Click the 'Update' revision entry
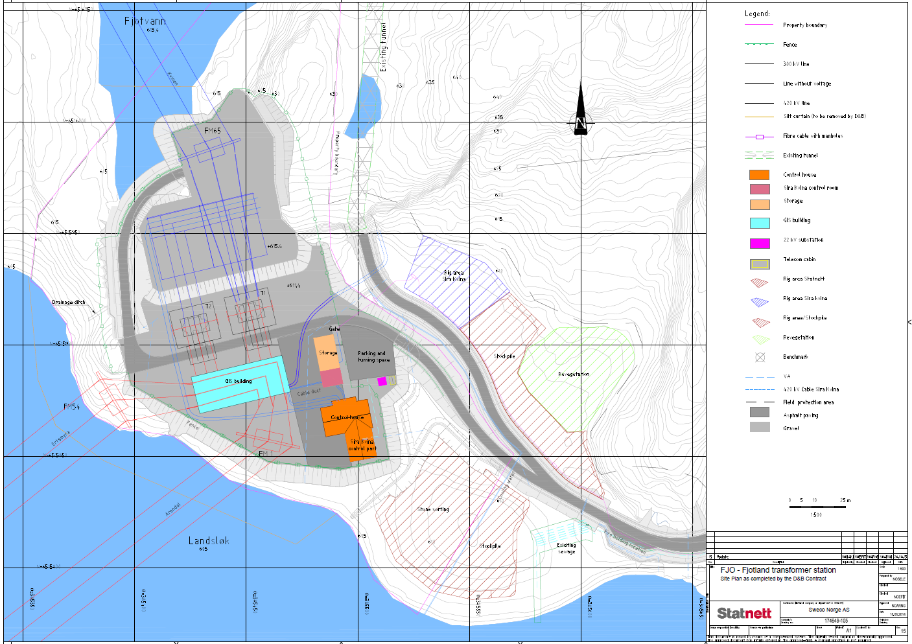 (x=723, y=557)
